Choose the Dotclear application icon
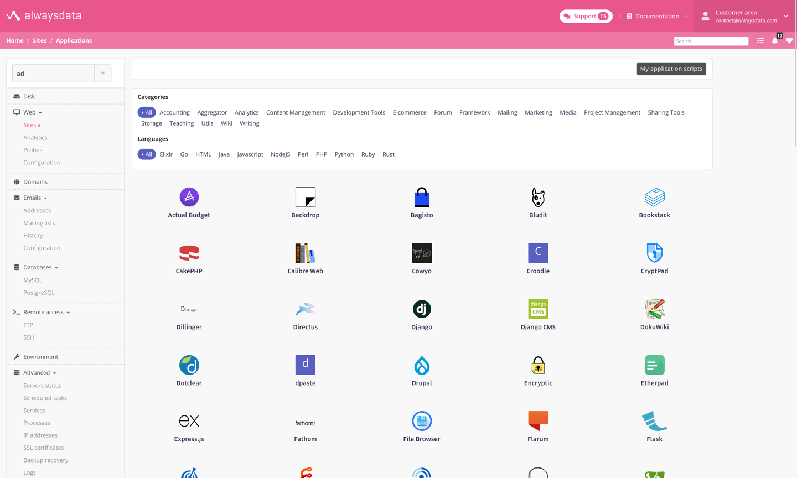 pos(189,365)
